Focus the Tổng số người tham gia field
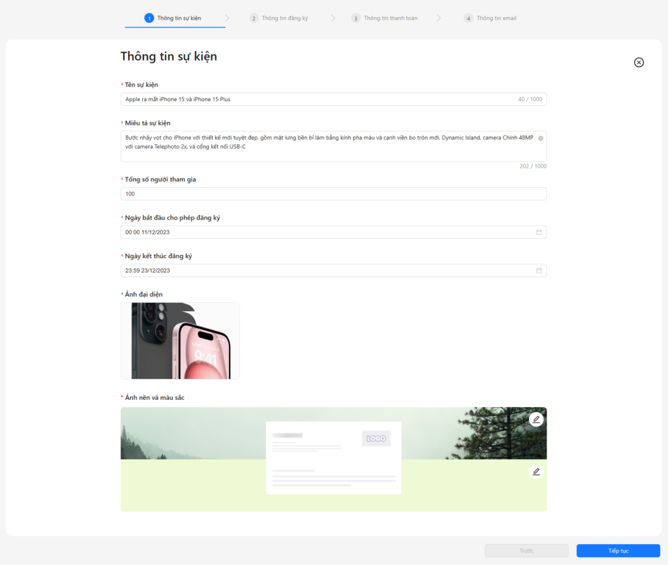 click(x=333, y=194)
